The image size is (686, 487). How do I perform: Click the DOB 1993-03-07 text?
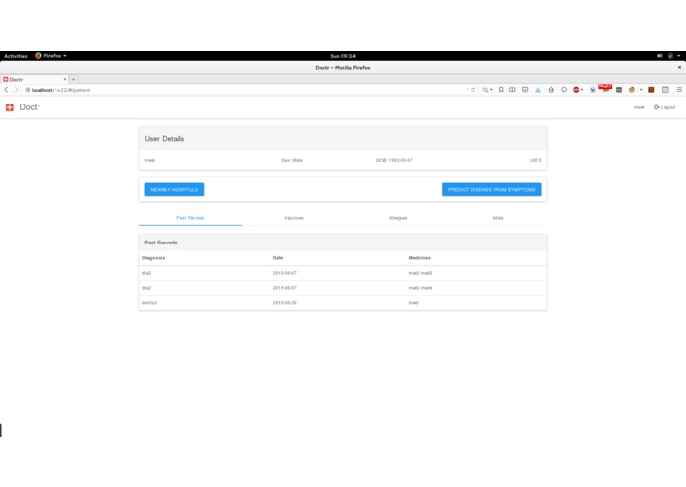(x=394, y=160)
